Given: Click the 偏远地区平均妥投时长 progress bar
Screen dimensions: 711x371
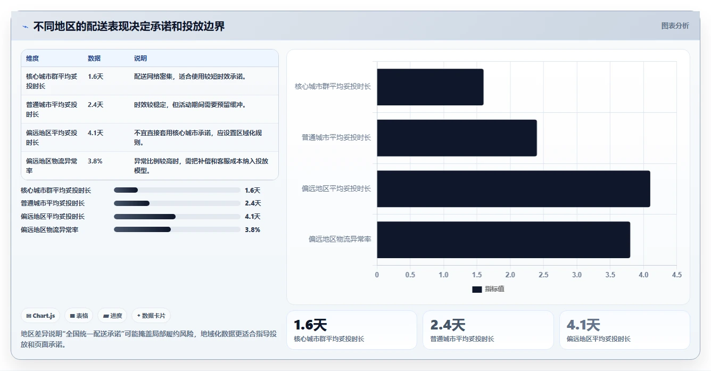Looking at the screenshot, I should pos(177,217).
